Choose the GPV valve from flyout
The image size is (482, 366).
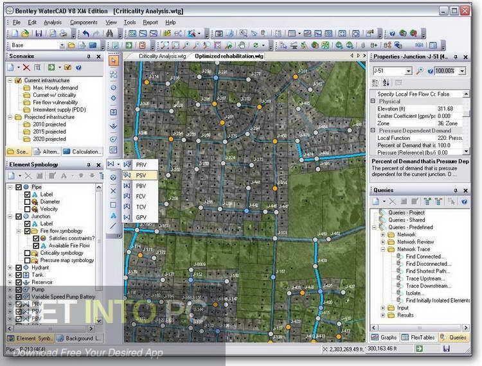pyautogui.click(x=140, y=218)
